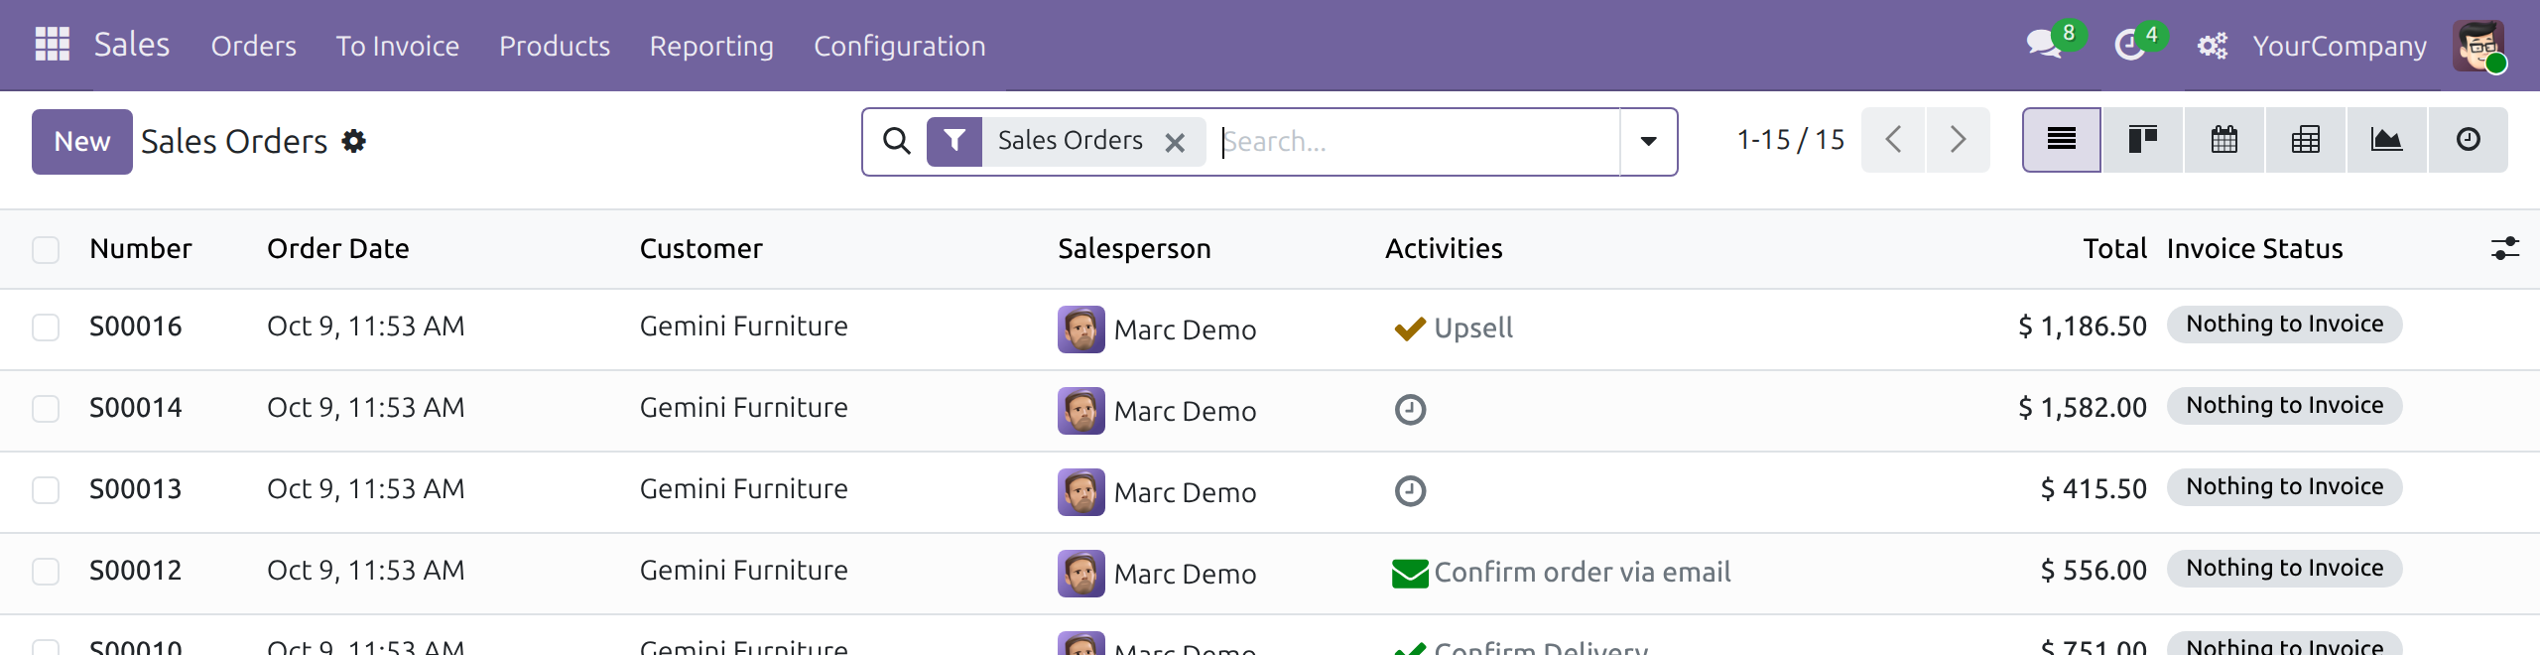The width and height of the screenshot is (2540, 655).
Task: Click the $ 1,582.00 total cell
Action: pos(2083,408)
